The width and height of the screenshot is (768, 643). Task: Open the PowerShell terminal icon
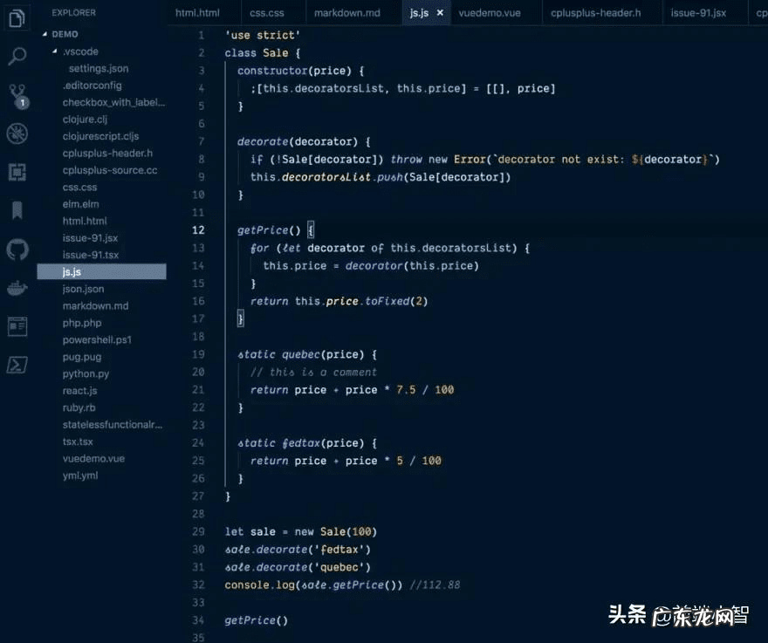tap(17, 365)
